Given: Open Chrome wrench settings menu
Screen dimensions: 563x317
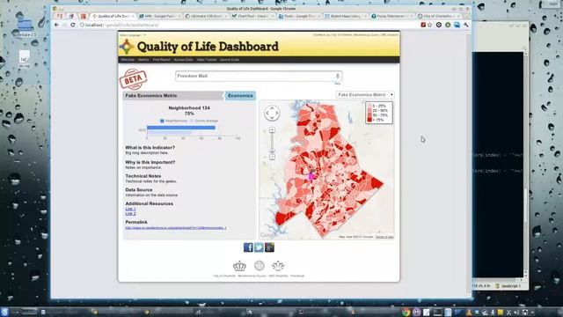Looking at the screenshot, I should click(x=465, y=25).
